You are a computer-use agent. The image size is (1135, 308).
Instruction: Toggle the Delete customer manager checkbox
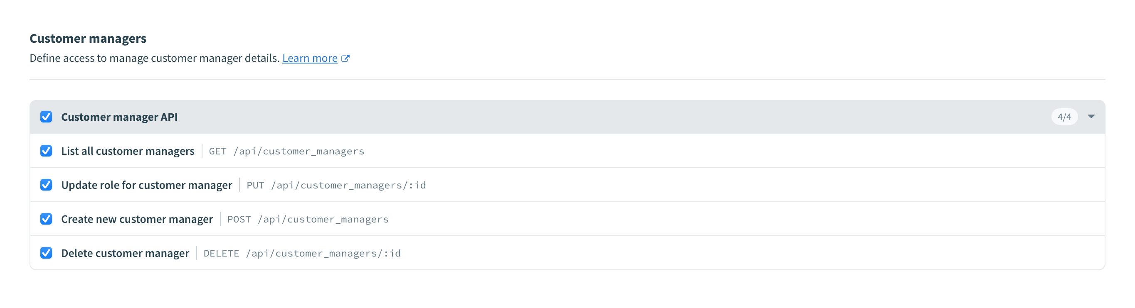46,253
